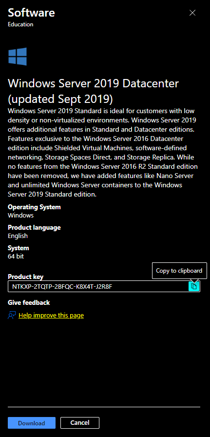
Task: Copy the product key to clipboard
Action: [194, 286]
